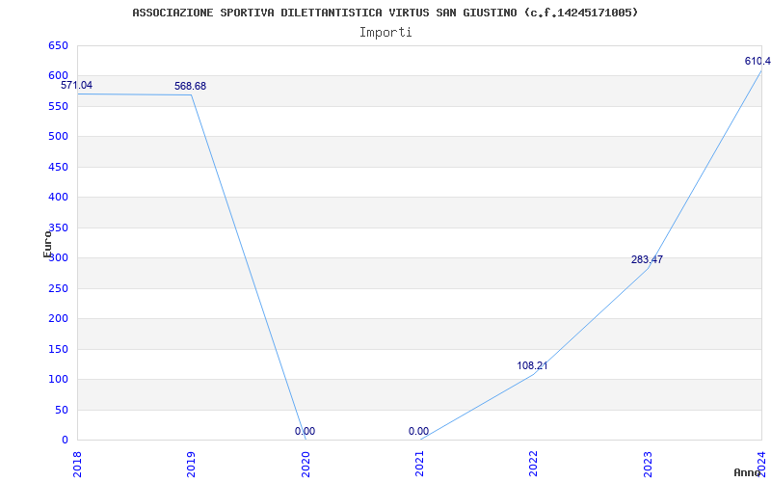Click the 650 y-axis tick label
This screenshot has height=482, width=771.
tap(58, 45)
